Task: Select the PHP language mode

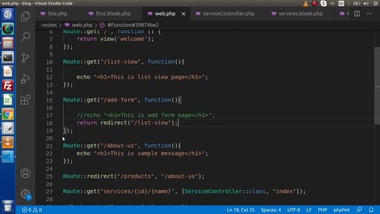Action: [322, 210]
